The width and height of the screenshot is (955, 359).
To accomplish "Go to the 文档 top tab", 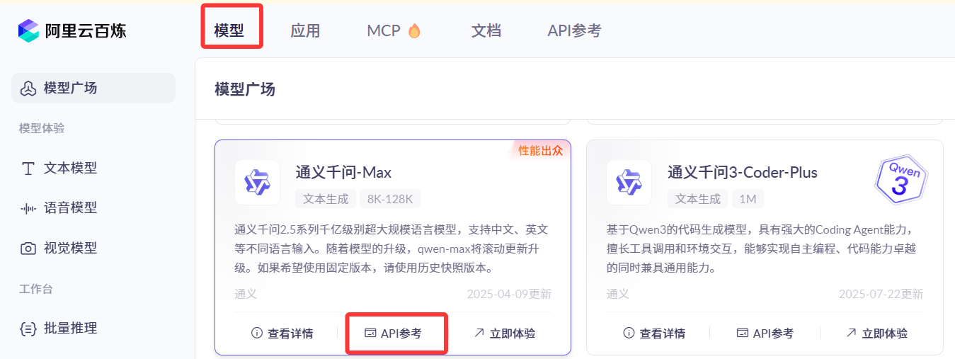I will tap(486, 31).
